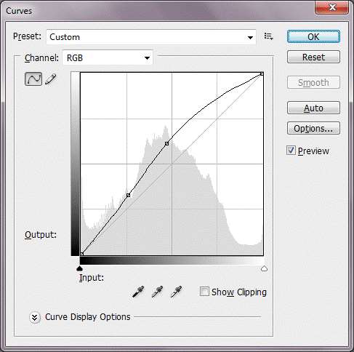
Task: Pick the black point eyedropper
Action: [x=138, y=292]
